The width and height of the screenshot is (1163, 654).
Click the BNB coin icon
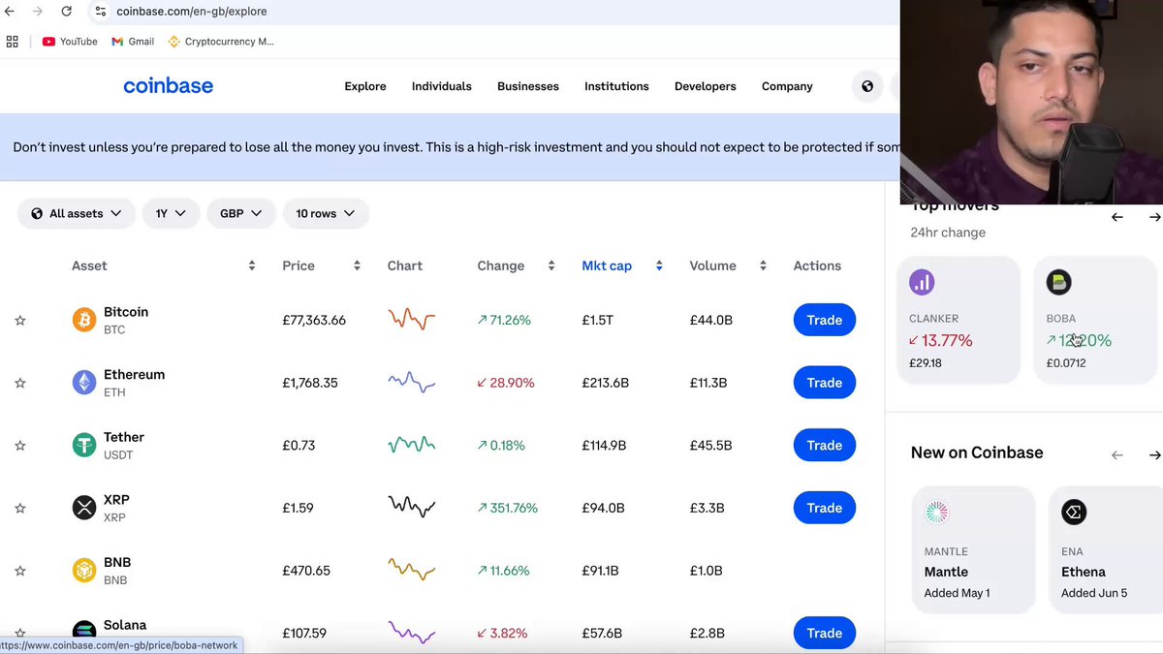click(84, 571)
